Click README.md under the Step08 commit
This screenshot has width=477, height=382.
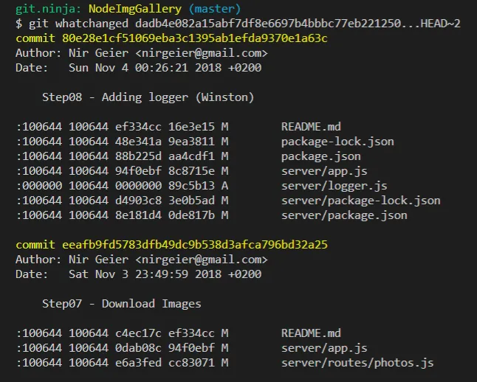click(x=311, y=126)
